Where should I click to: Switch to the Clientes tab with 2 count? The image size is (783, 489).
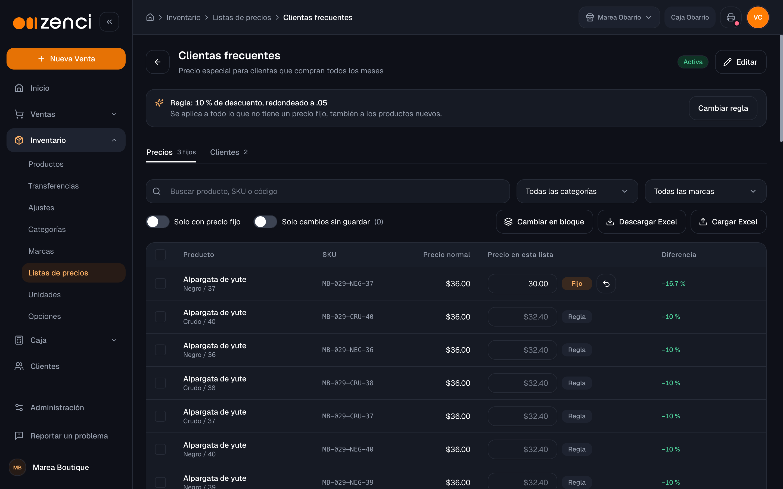[229, 152]
